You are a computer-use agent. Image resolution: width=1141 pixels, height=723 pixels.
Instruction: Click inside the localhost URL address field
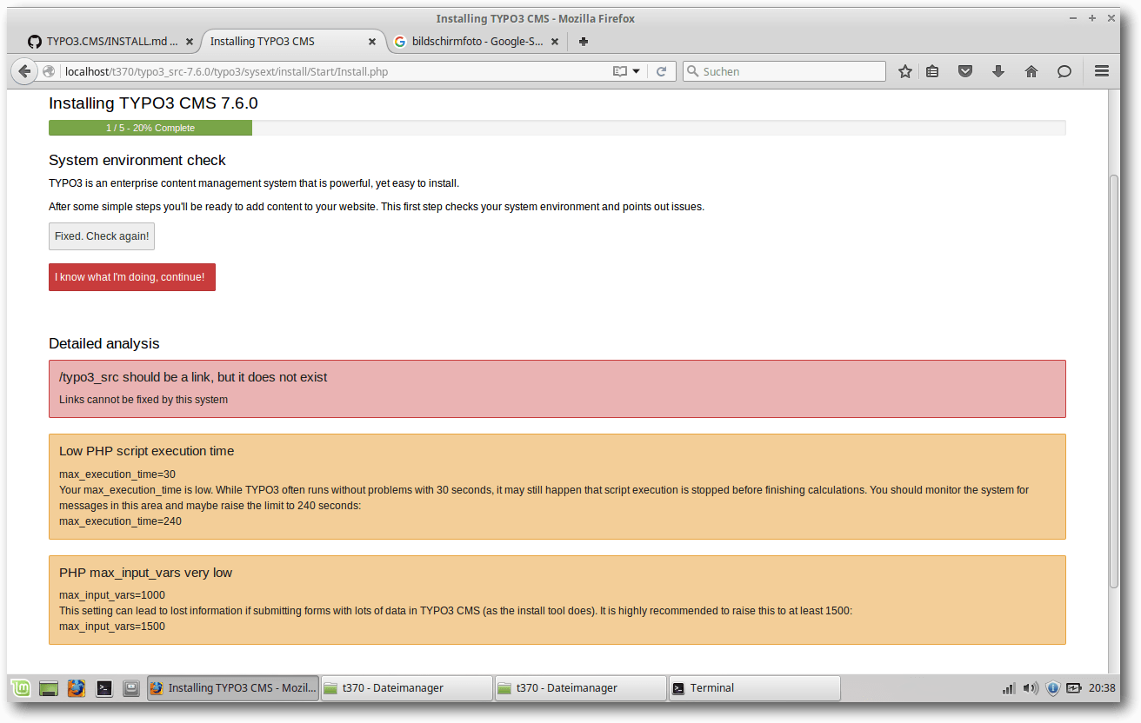click(335, 72)
